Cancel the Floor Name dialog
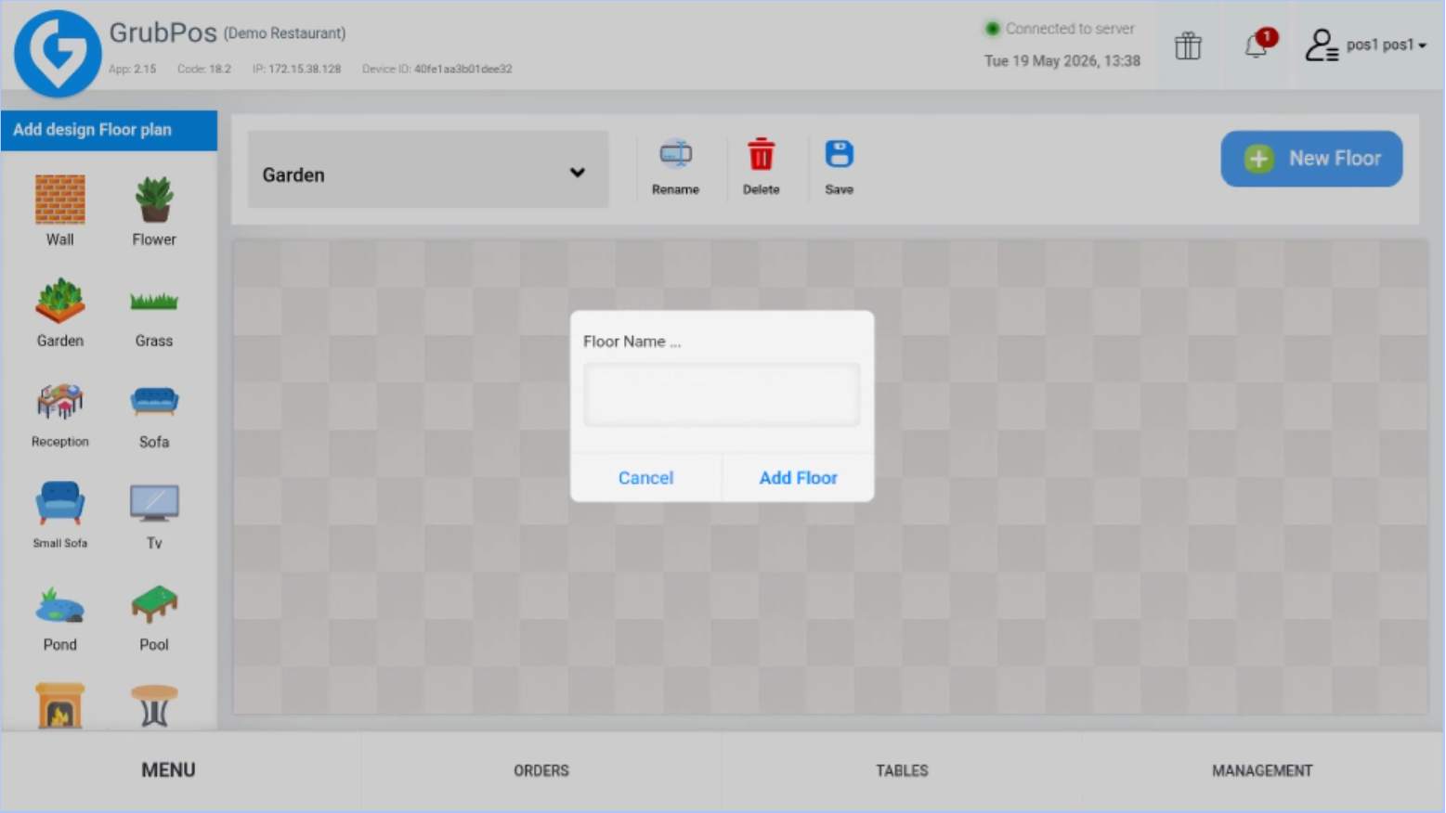Image resolution: width=1446 pixels, height=813 pixels. pyautogui.click(x=646, y=478)
